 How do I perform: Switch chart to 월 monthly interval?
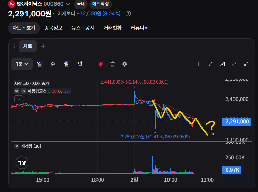(x=66, y=64)
